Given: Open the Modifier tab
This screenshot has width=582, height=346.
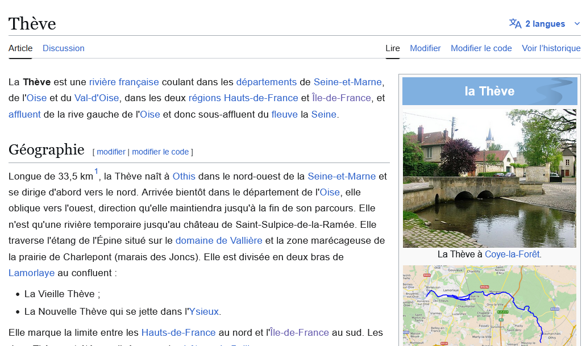Looking at the screenshot, I should (425, 48).
